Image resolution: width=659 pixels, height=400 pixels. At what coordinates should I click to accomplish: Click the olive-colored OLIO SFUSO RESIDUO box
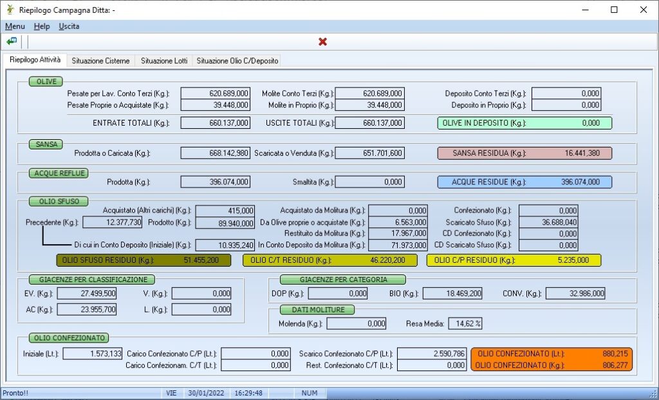point(144,260)
